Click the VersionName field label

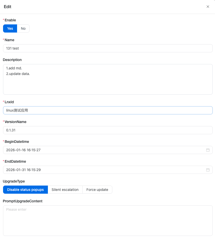click(16, 122)
